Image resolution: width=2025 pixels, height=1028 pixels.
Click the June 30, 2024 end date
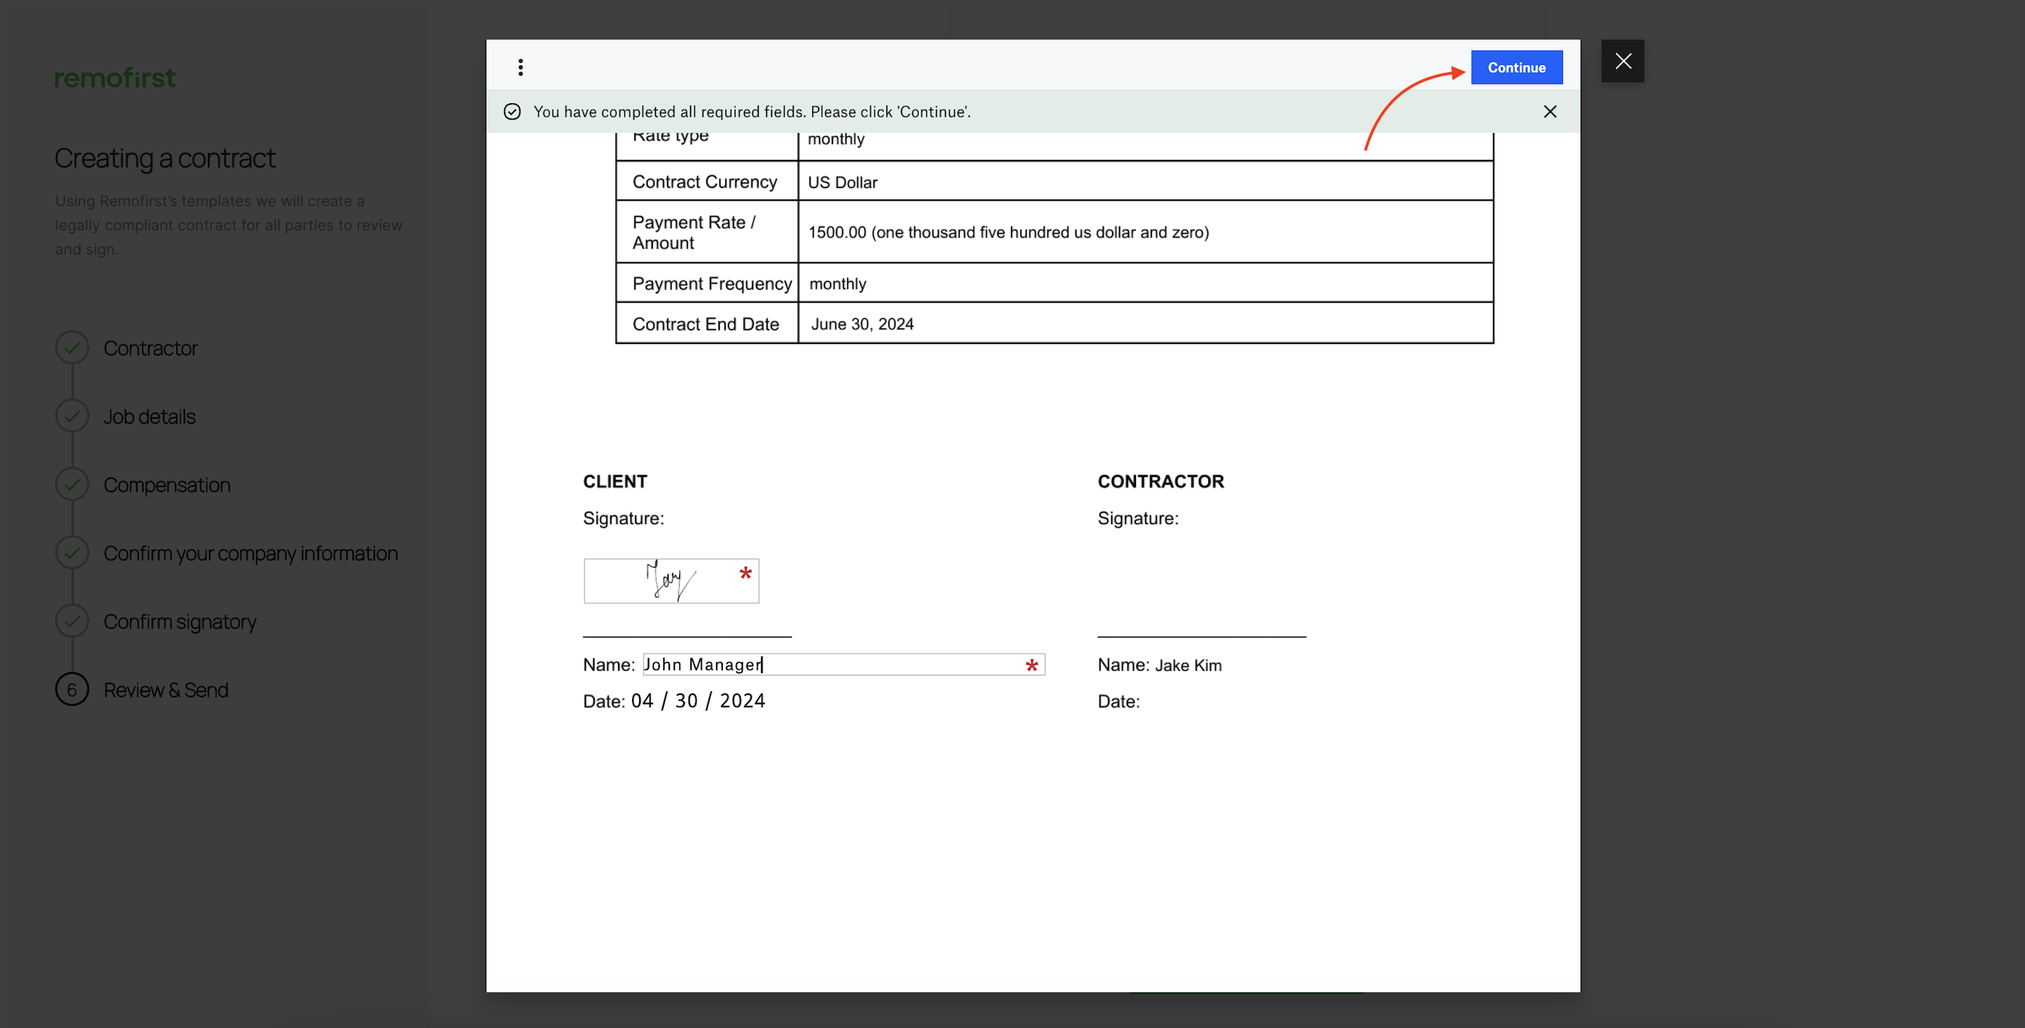[x=863, y=324]
